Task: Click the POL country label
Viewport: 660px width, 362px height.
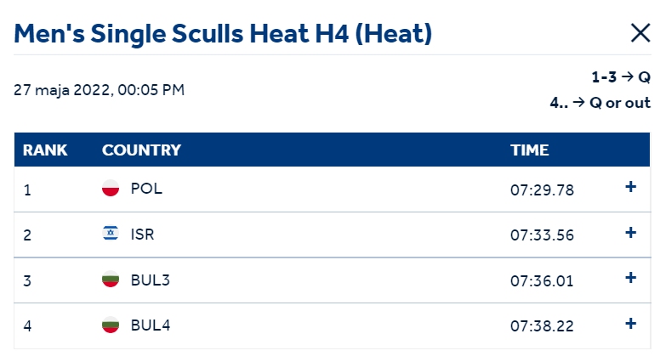Action: click(x=146, y=189)
